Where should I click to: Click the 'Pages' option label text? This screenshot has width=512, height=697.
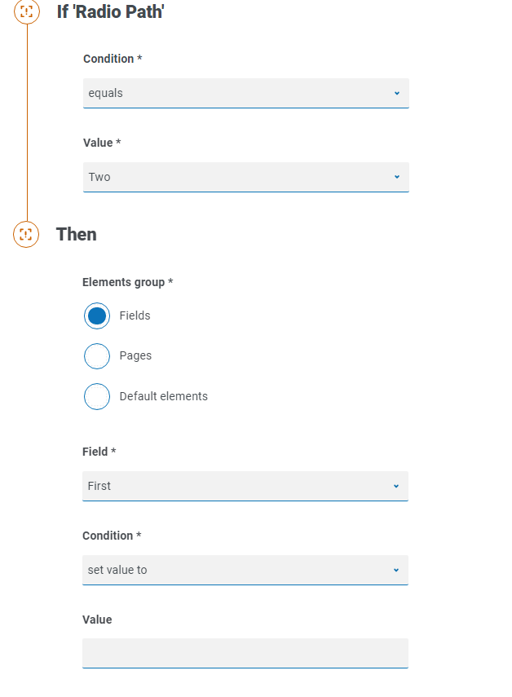(135, 355)
